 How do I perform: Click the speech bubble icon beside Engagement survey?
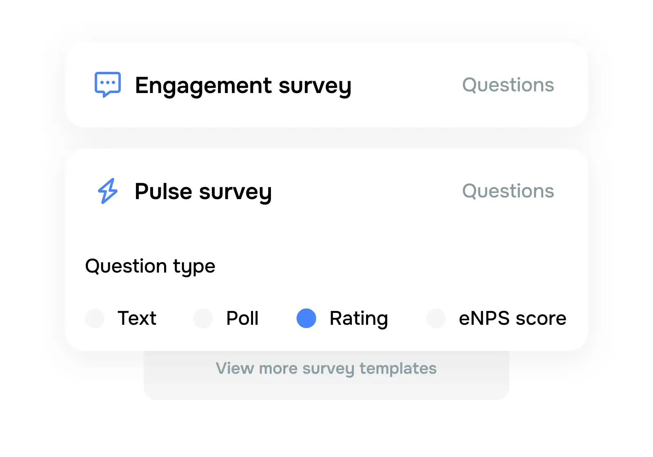108,84
